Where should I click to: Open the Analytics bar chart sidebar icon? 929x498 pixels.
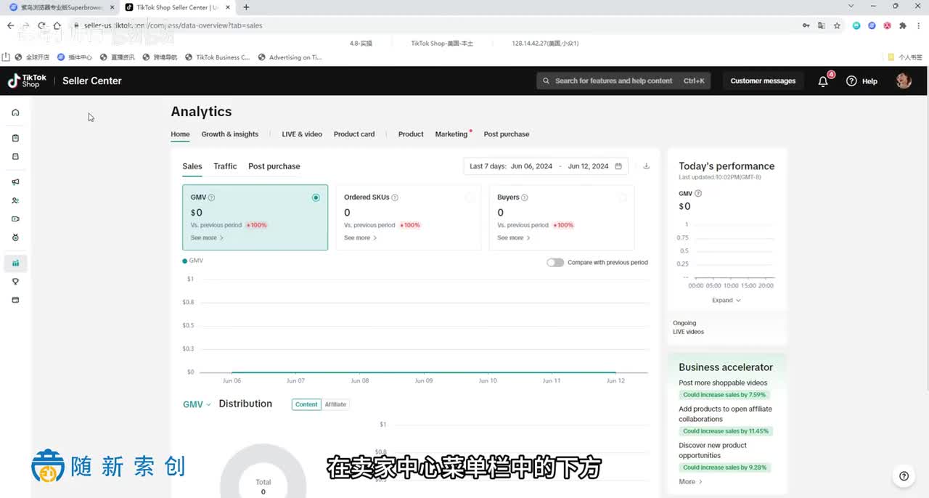click(15, 263)
